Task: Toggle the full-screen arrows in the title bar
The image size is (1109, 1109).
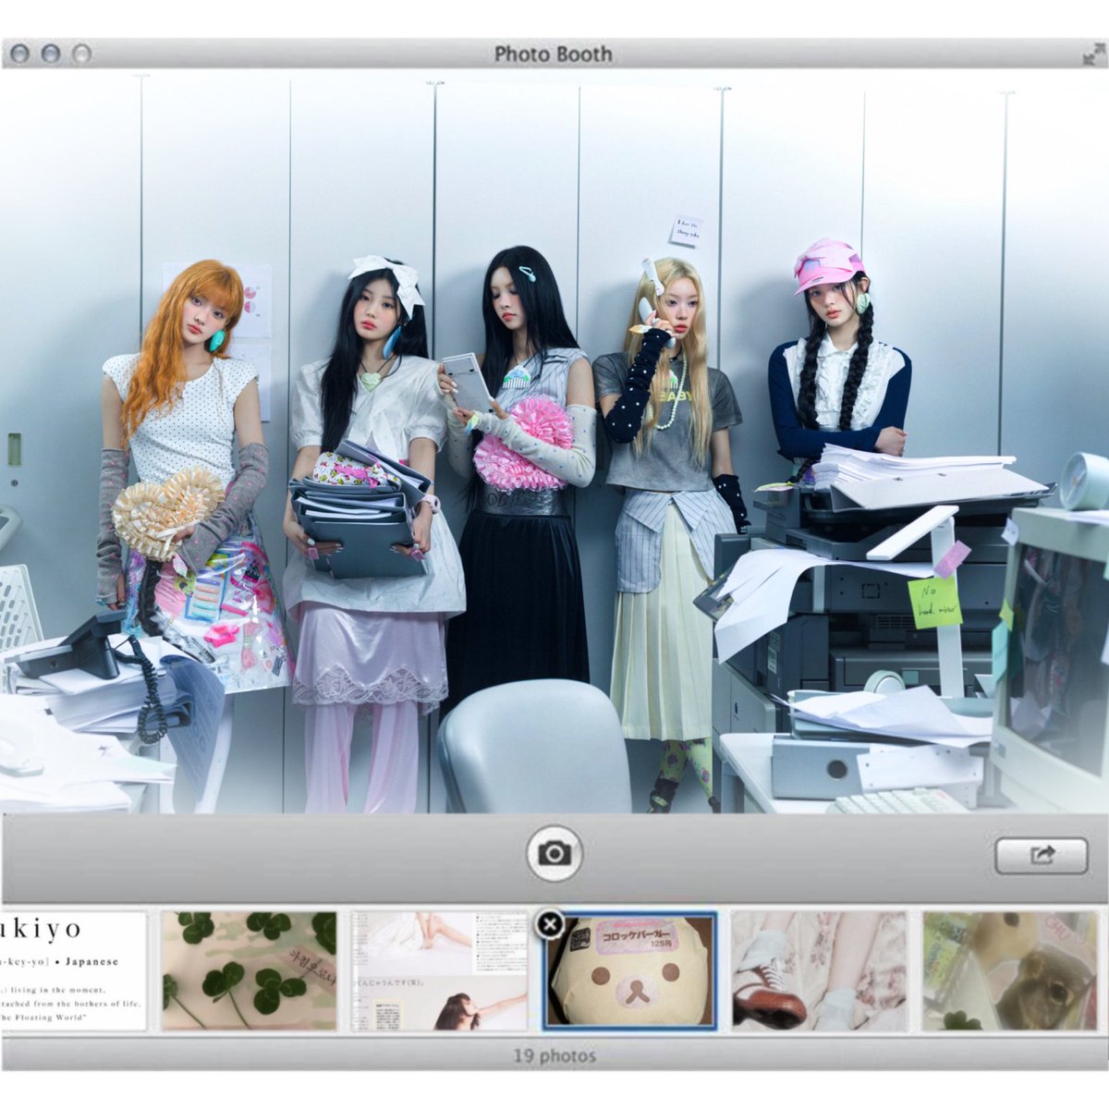Action: 1093,55
